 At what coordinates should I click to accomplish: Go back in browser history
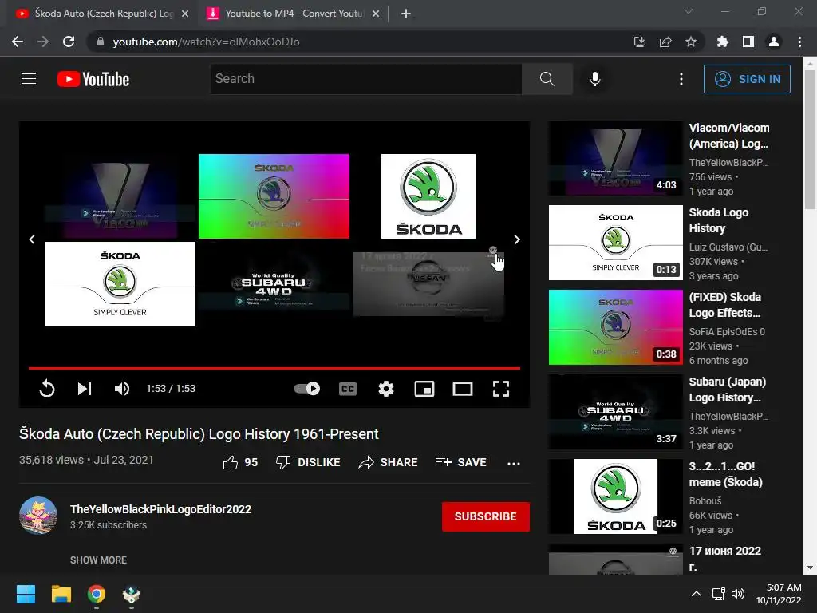[x=18, y=42]
